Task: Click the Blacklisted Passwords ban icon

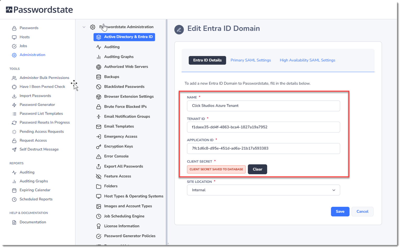Action: (99, 87)
